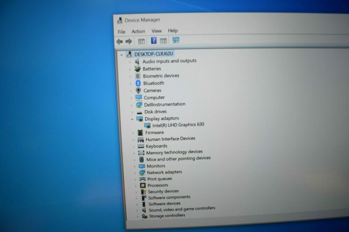
Task: Open the View menu
Action: pos(156,31)
